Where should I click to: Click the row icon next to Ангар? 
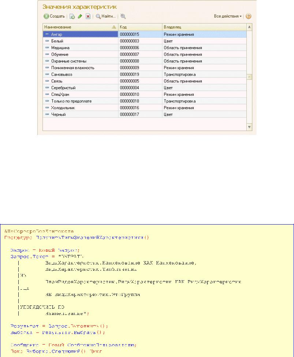[47, 34]
